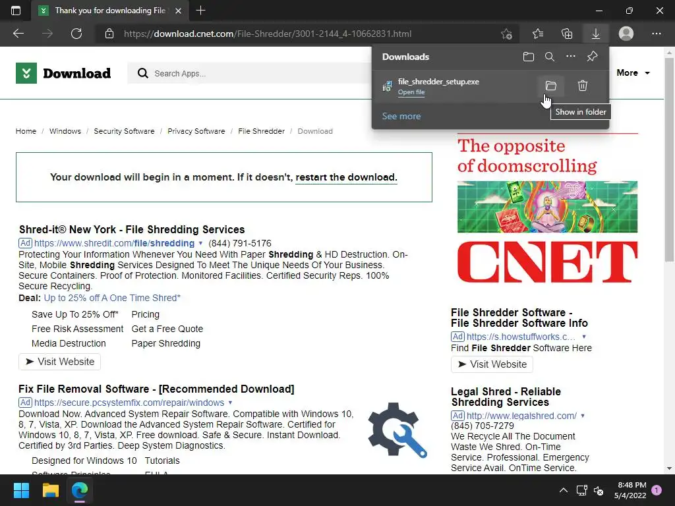Show file_shredder_setup.exe in folder
The width and height of the screenshot is (675, 506).
[550, 86]
